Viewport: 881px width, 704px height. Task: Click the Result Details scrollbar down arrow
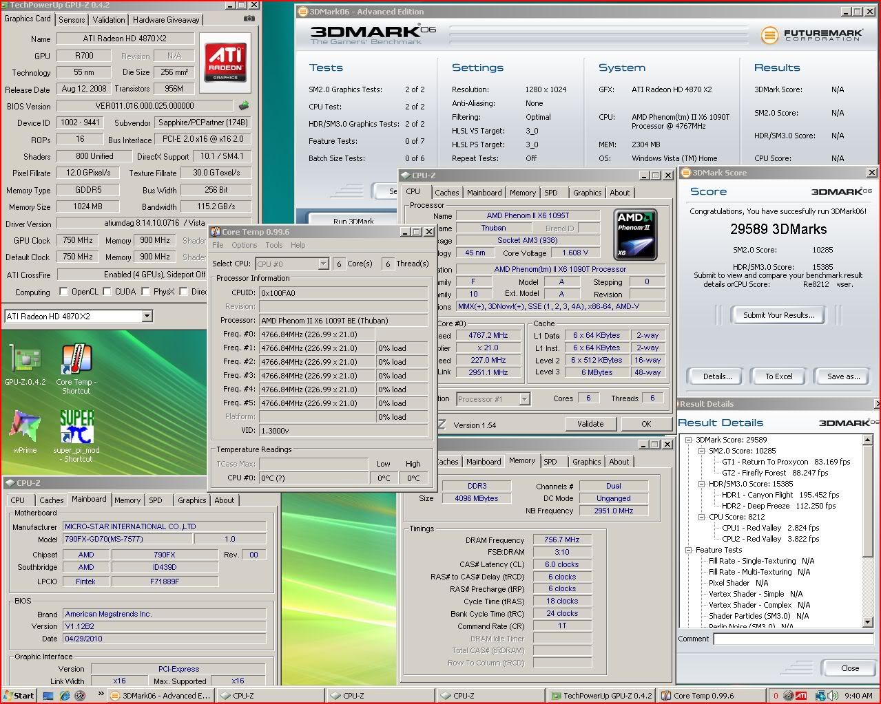pyautogui.click(x=868, y=622)
